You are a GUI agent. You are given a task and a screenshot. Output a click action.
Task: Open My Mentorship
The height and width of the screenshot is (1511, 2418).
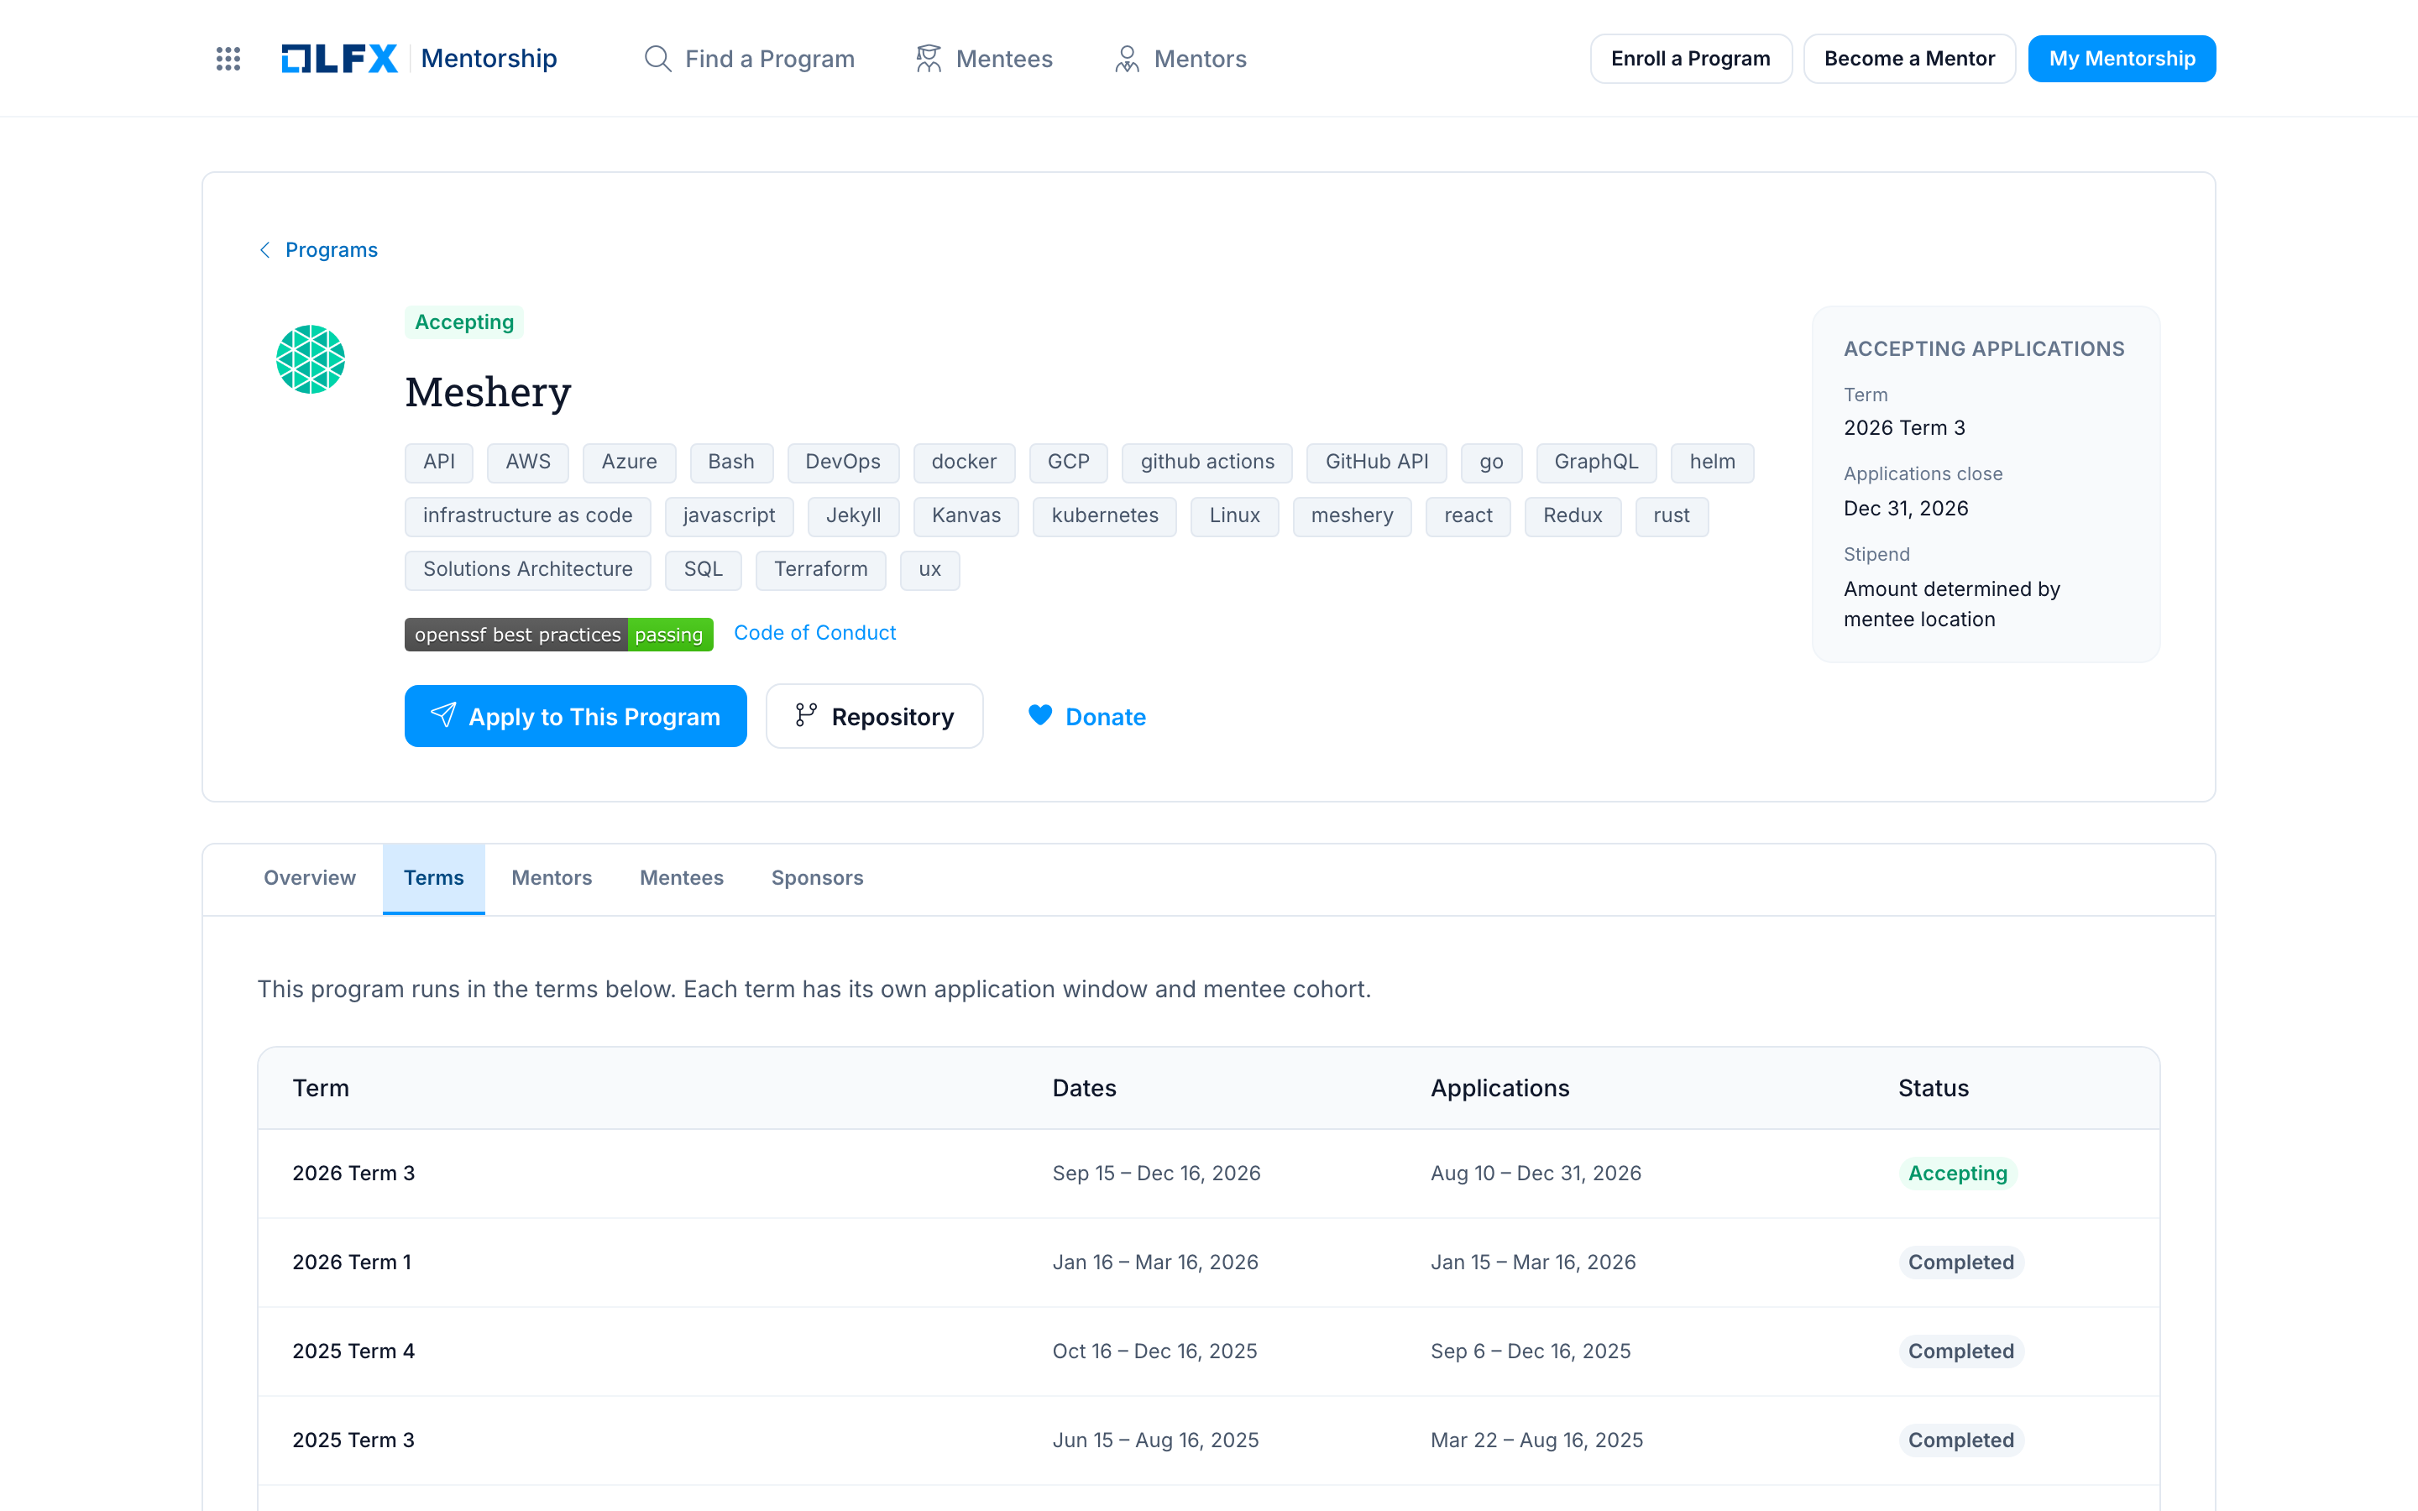(x=2122, y=59)
